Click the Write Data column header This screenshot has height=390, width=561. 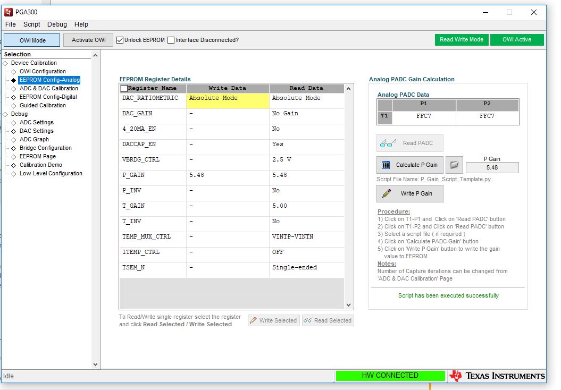tap(228, 88)
